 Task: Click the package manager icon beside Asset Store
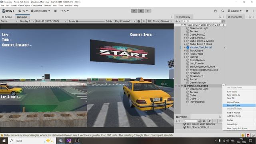click(x=56, y=11)
